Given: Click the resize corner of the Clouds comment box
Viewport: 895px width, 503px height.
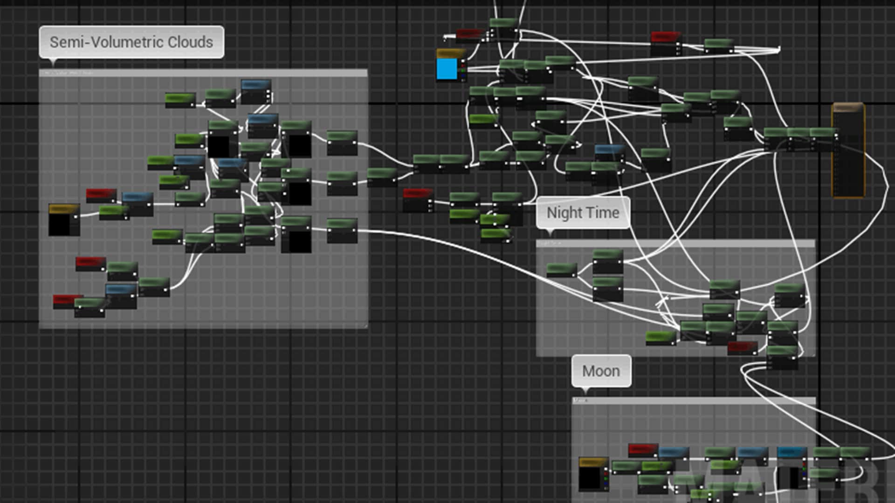Looking at the screenshot, I should (x=365, y=326).
